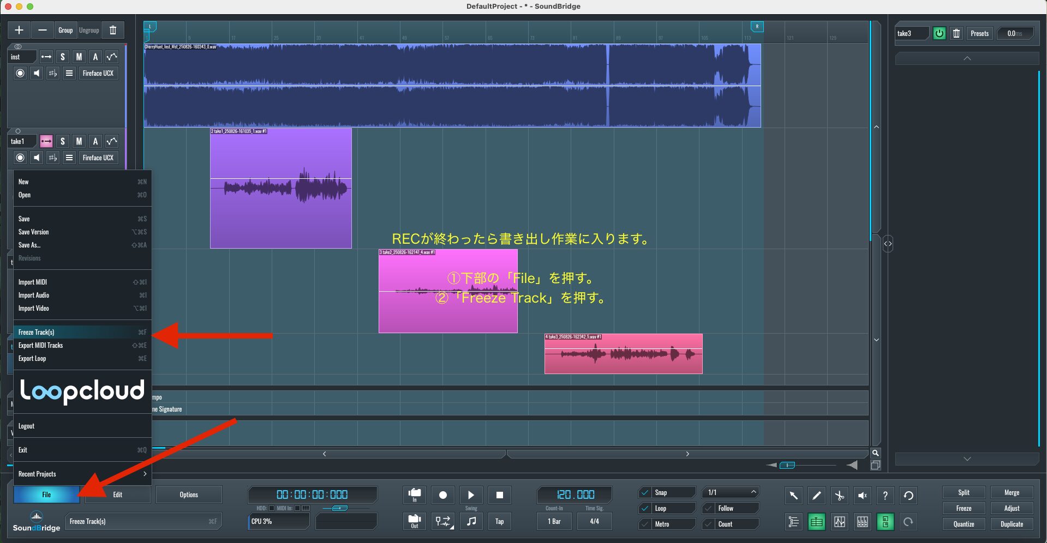
Task: Toggle the Snap checkbox
Action: point(645,492)
